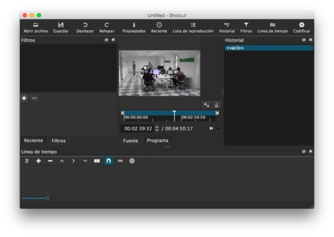Viewport: 334px width, 237px height.
Task: Save project with Guardar button
Action: coord(61,28)
